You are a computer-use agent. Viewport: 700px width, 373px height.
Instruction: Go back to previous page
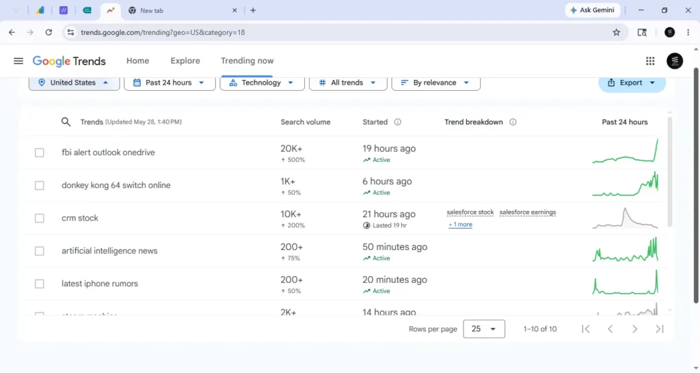click(12, 32)
